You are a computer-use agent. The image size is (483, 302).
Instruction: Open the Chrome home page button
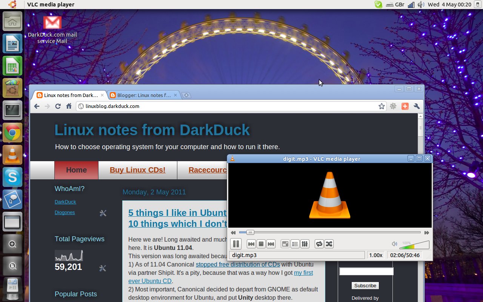69,106
